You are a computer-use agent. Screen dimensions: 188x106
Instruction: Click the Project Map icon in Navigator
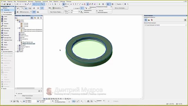coord(32,18)
